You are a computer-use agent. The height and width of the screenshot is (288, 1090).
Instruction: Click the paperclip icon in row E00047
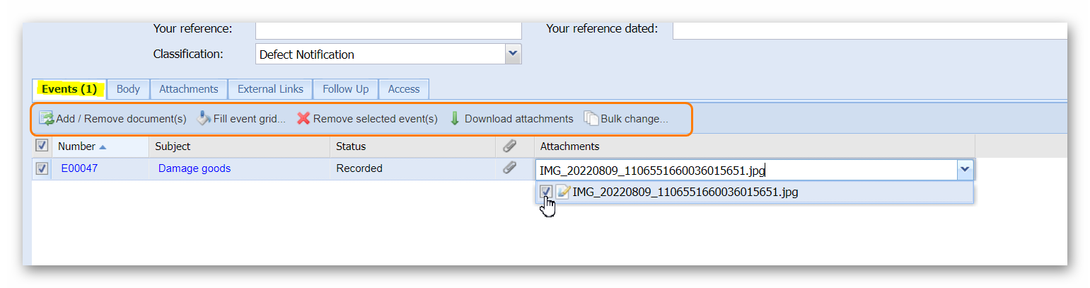coord(509,168)
